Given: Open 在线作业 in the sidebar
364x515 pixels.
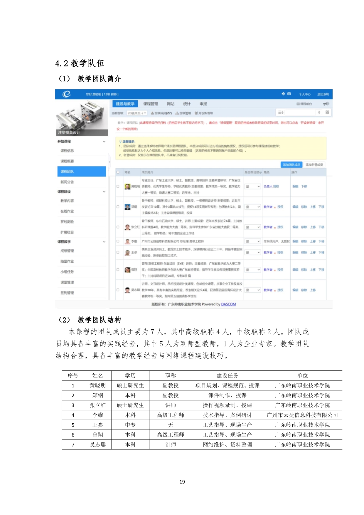Looking at the screenshot, I should [67, 211].
